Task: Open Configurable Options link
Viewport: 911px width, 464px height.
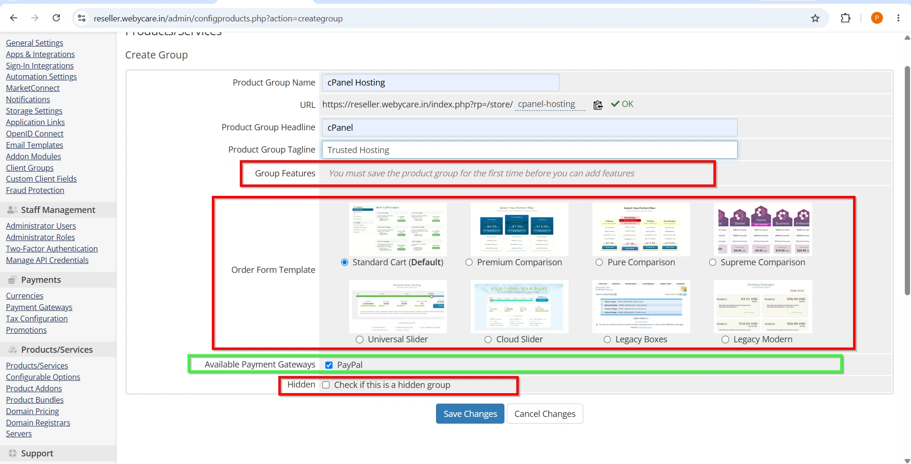Action: pyautogui.click(x=43, y=377)
